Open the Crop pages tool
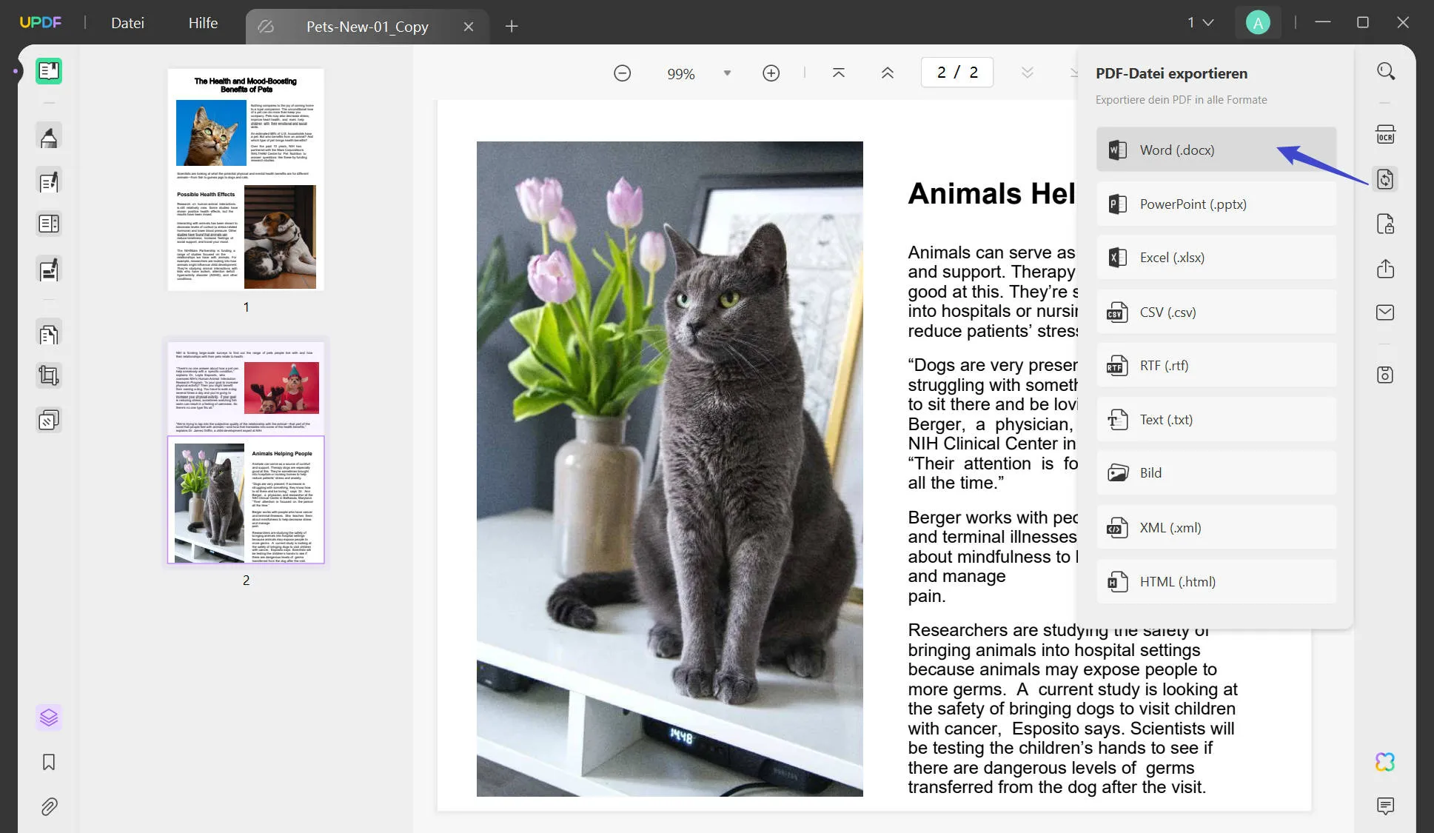 pos(49,375)
